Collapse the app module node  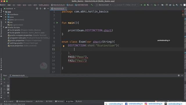[4, 12]
